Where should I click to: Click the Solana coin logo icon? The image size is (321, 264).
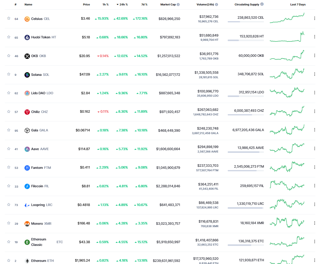click(27, 75)
